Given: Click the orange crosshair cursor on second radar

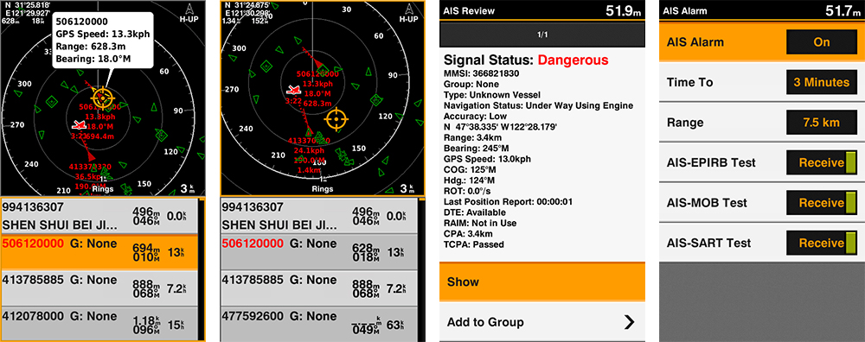Looking at the screenshot, I should point(336,117).
